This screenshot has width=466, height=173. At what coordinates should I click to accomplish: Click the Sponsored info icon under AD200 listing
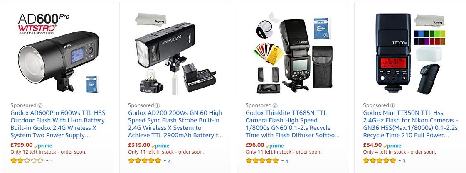[x=158, y=105]
